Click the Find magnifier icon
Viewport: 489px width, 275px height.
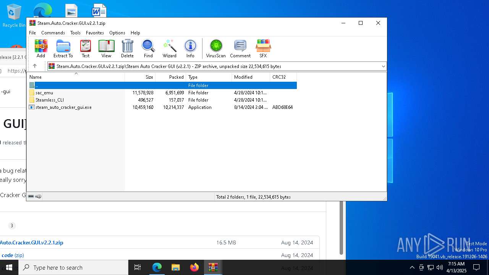[x=148, y=49]
